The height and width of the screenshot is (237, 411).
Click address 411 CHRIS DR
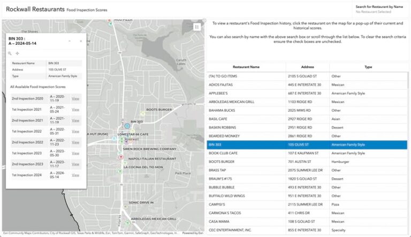coord(299,213)
